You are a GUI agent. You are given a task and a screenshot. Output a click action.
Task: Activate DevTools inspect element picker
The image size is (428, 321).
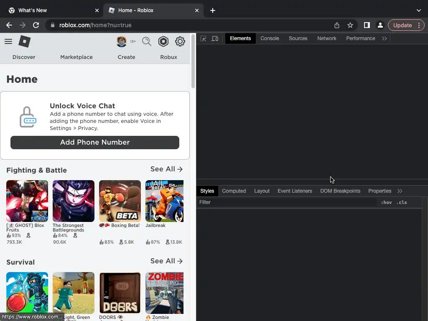[x=203, y=38]
